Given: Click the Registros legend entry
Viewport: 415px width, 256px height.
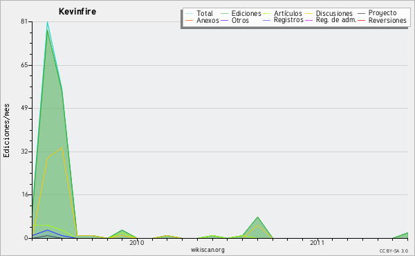Looking at the screenshot, I should tap(283, 20).
